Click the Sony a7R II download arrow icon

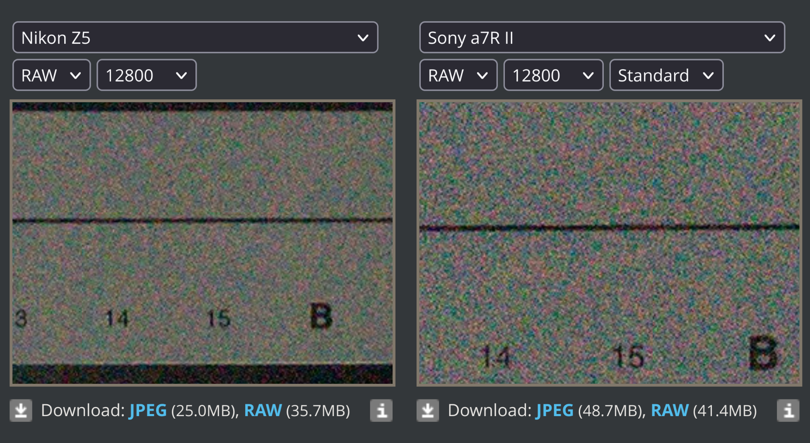(x=428, y=410)
